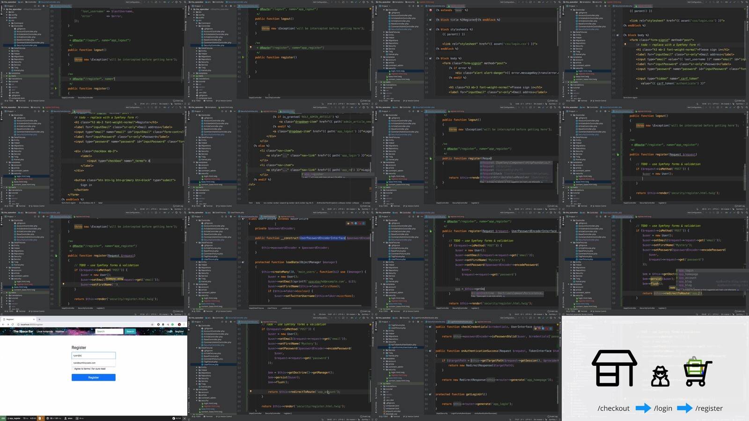
Task: Click the /checkout label on the slide
Action: 613,408
